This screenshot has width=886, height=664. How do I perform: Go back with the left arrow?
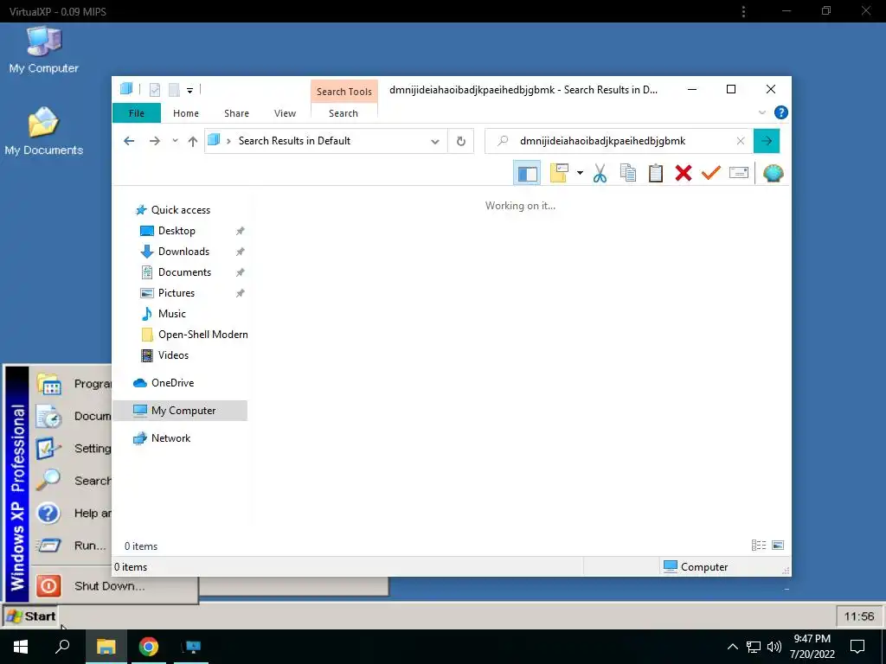(x=129, y=141)
